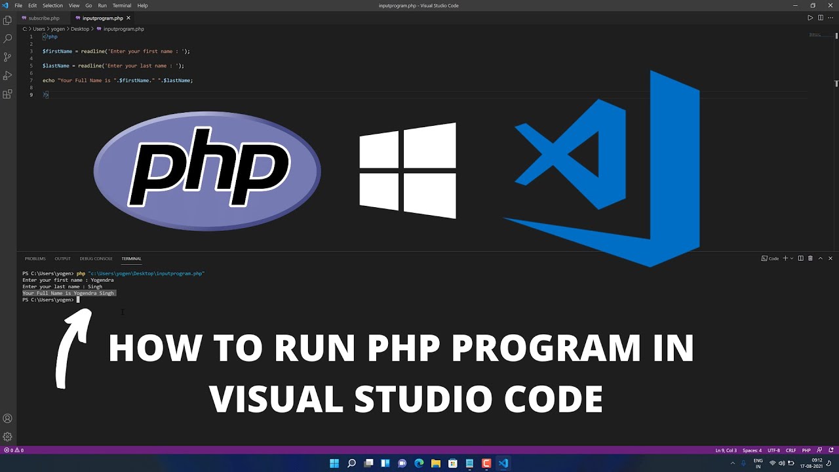Create a new terminal with plus icon
Screen dimensions: 839x472
pos(785,258)
